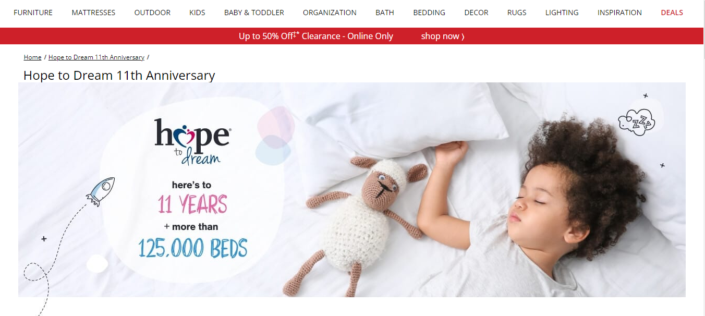Screen dimensions: 705x316
Task: Open the Mattresses category
Action: point(93,13)
